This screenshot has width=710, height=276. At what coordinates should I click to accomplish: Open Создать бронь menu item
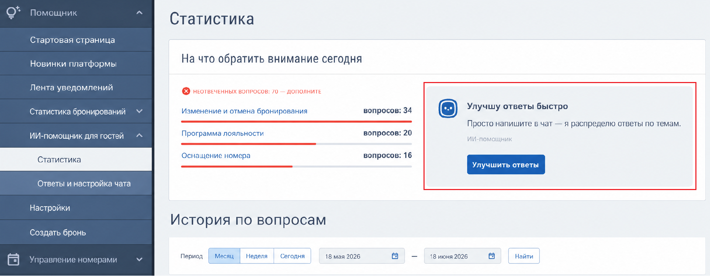[76, 232]
